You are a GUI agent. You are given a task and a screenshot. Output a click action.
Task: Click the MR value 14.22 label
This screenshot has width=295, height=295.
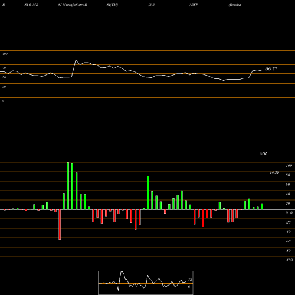pos(274,173)
